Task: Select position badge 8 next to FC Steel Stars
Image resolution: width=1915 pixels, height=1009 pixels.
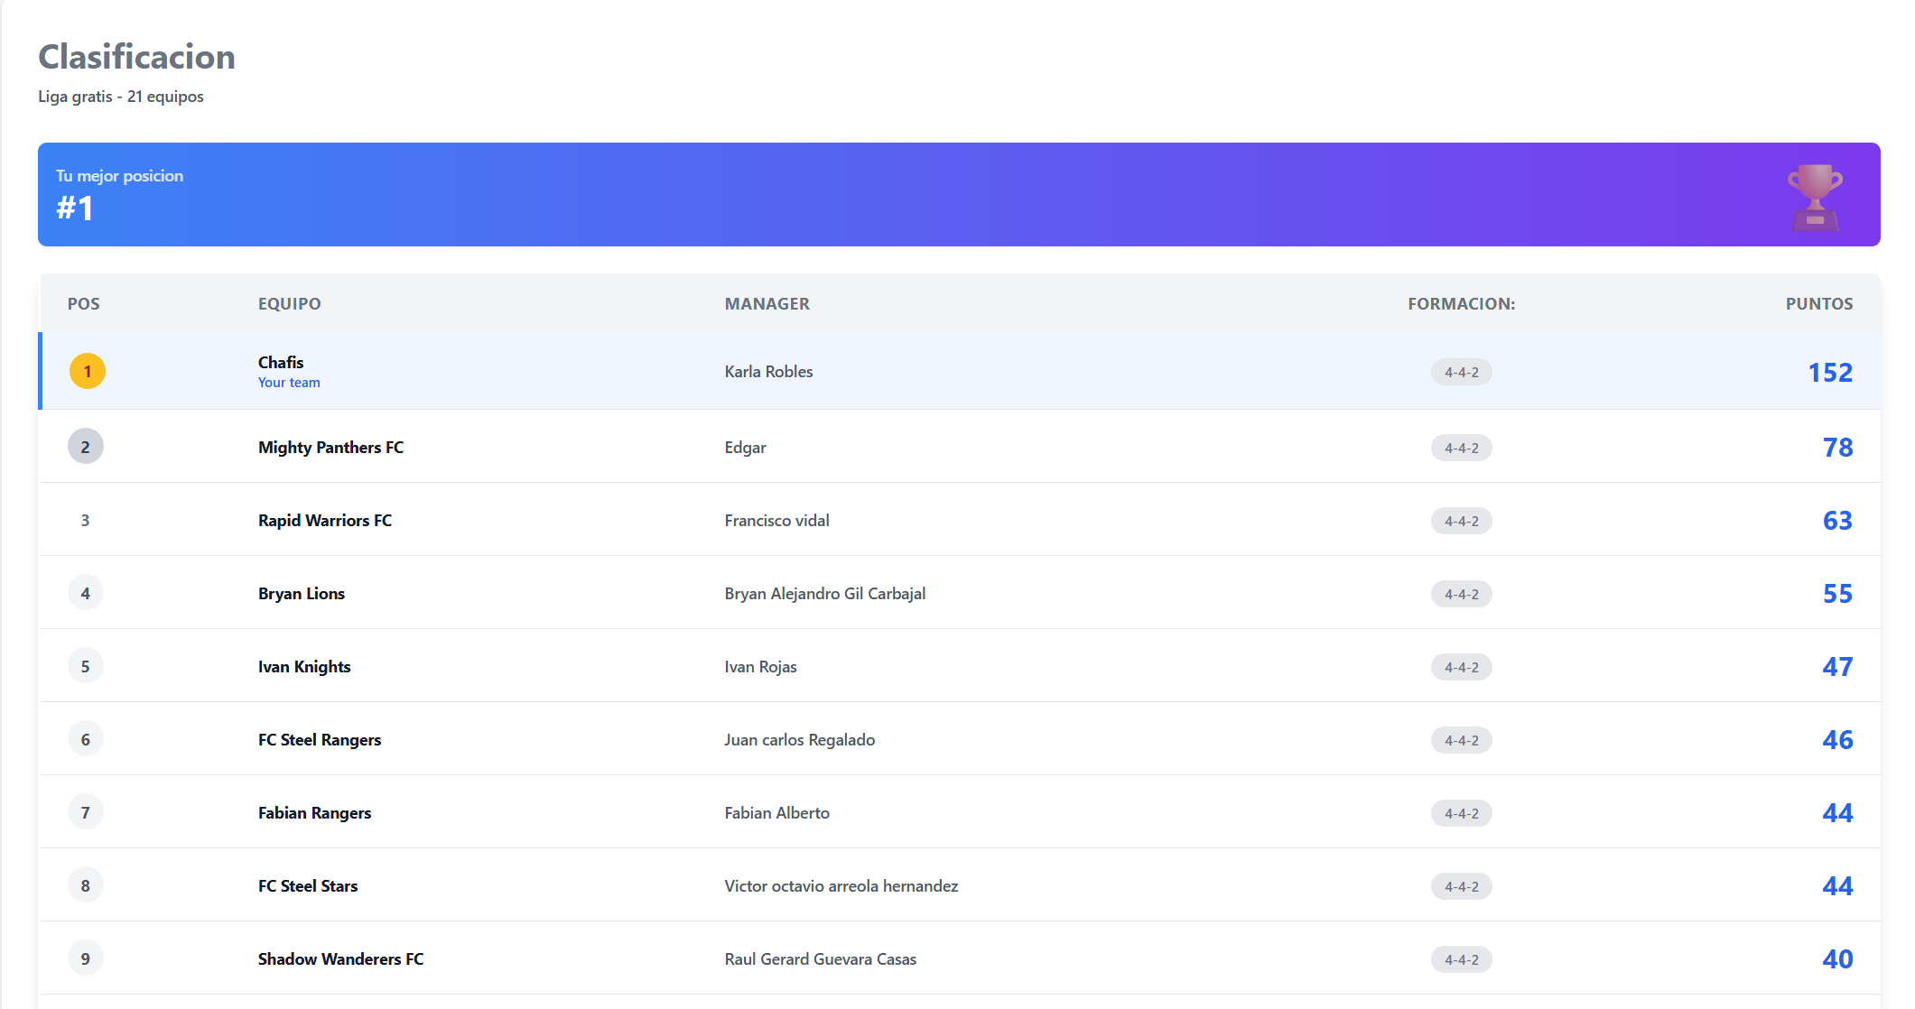Action: tap(86, 884)
